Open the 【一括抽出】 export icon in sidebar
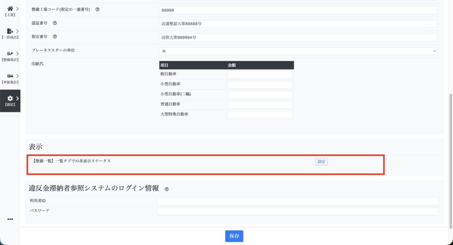 coord(10,31)
